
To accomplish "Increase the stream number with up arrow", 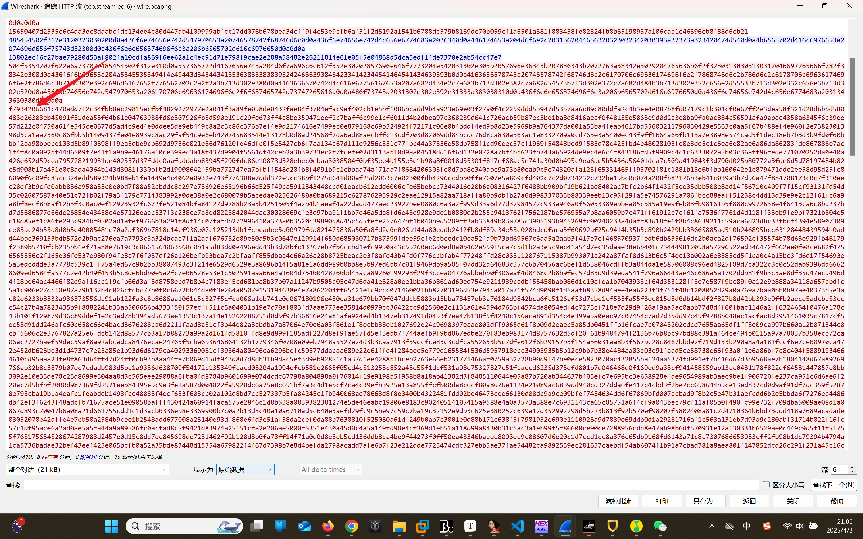I will [852, 467].
